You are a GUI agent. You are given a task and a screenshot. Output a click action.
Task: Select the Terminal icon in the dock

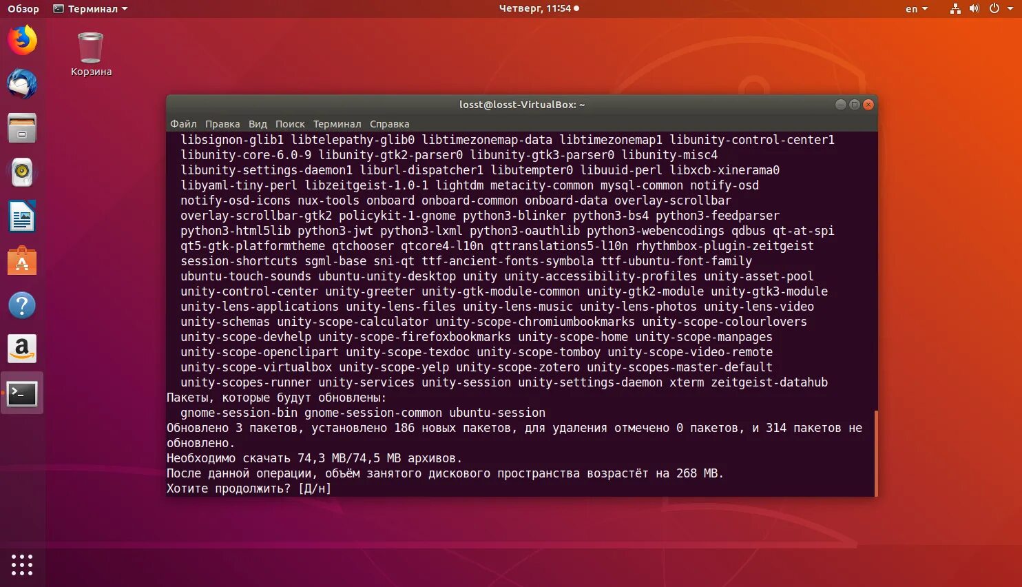coord(22,394)
